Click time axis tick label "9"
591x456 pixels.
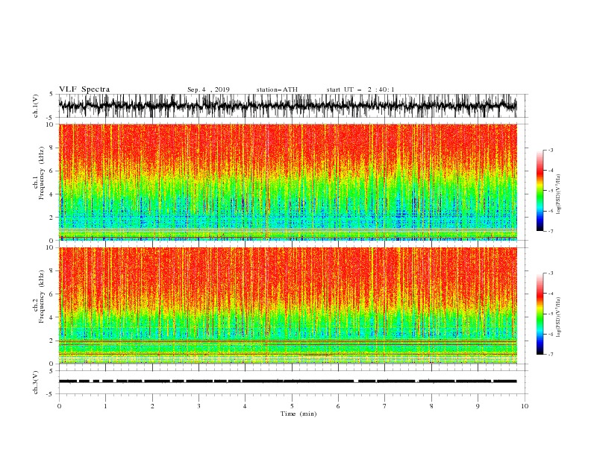pos(478,406)
